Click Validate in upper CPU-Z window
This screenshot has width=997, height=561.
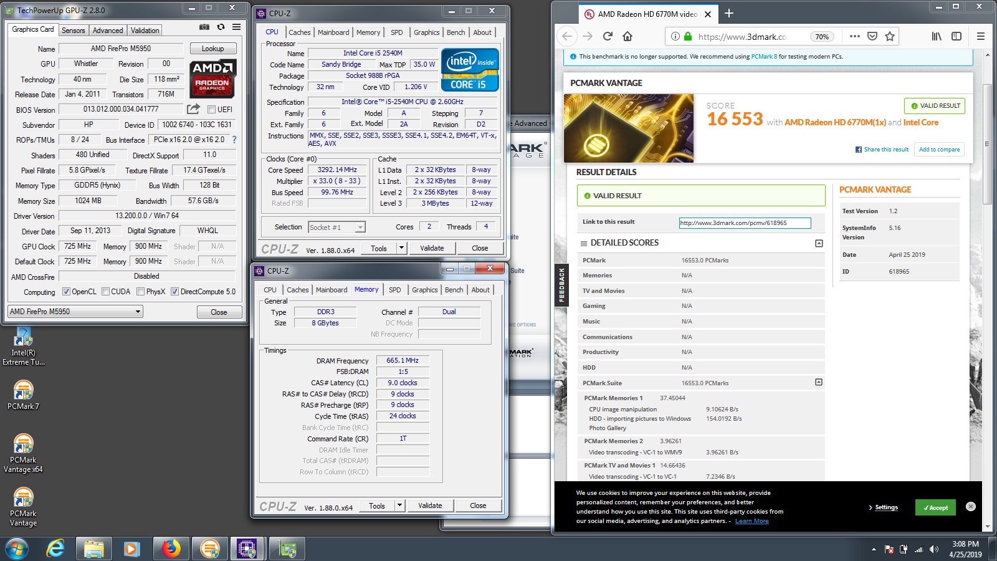(x=432, y=248)
